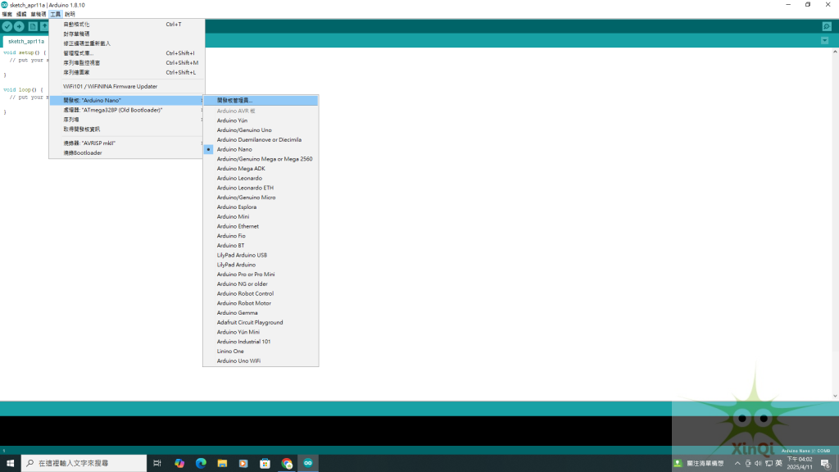
Task: Pick Arduino Esplora from board list
Action: click(261, 207)
